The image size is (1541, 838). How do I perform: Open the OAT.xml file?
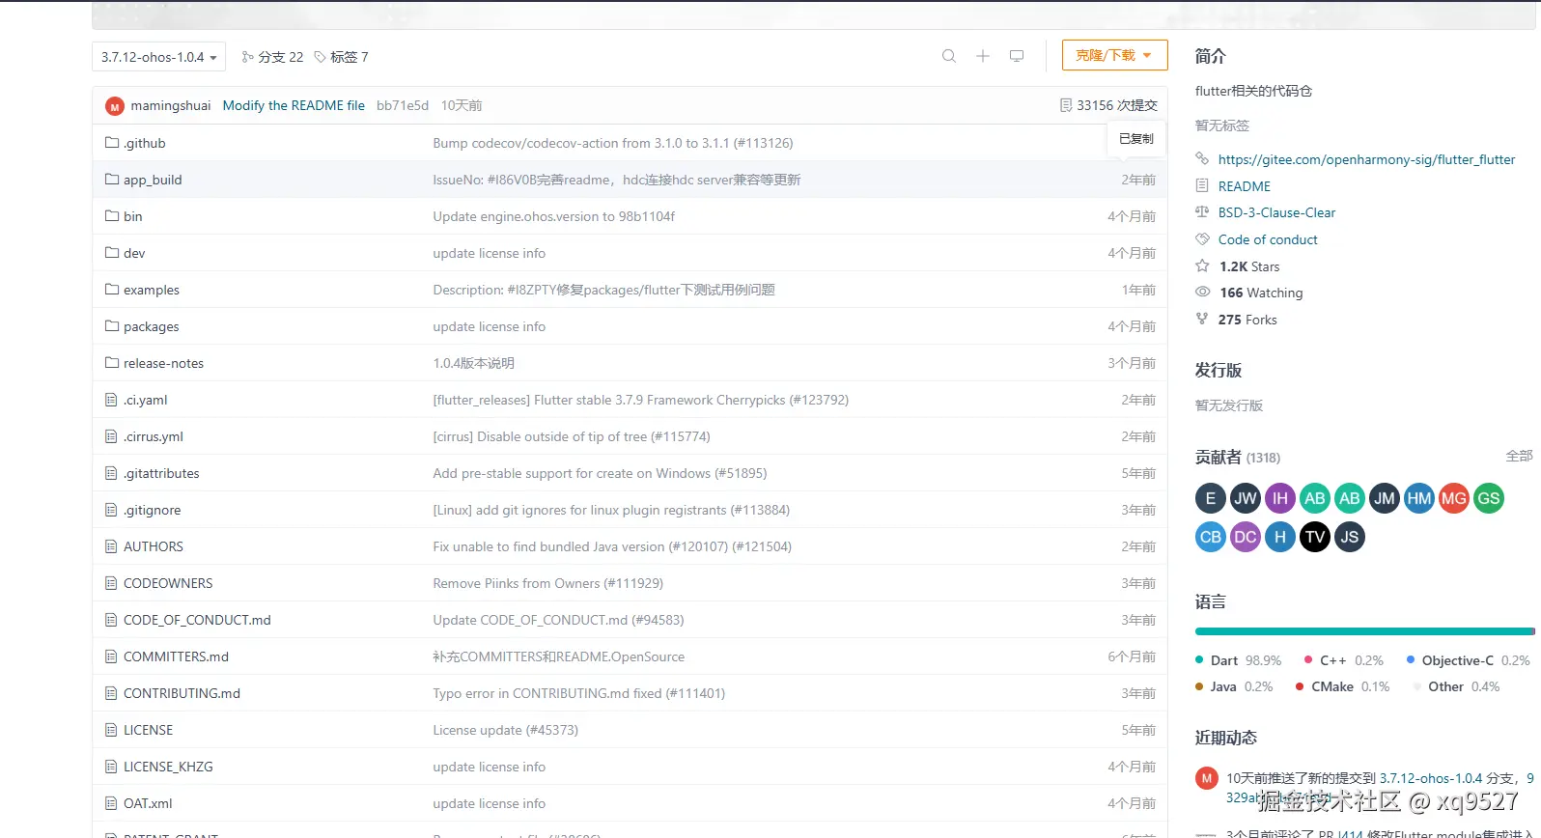point(148,803)
